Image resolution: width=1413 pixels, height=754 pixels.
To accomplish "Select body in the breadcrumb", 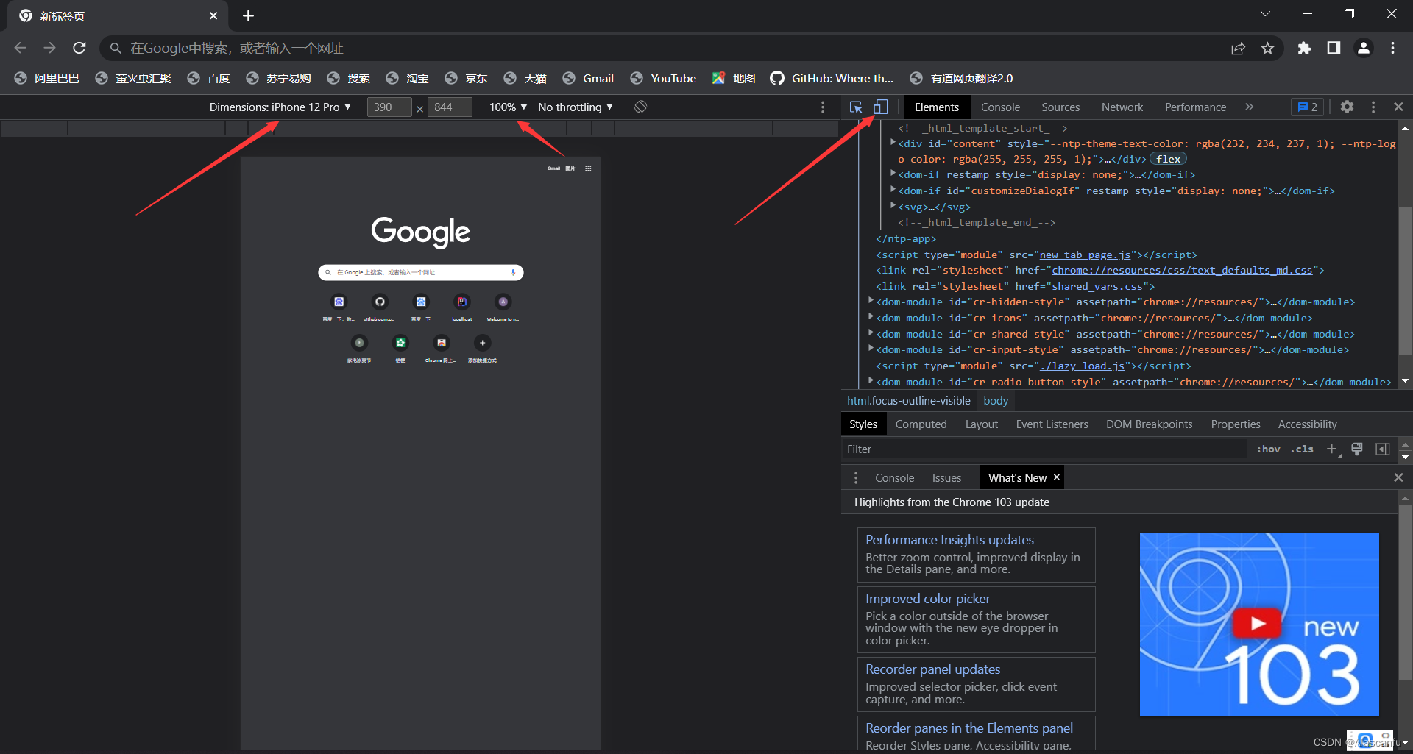I will [996, 401].
